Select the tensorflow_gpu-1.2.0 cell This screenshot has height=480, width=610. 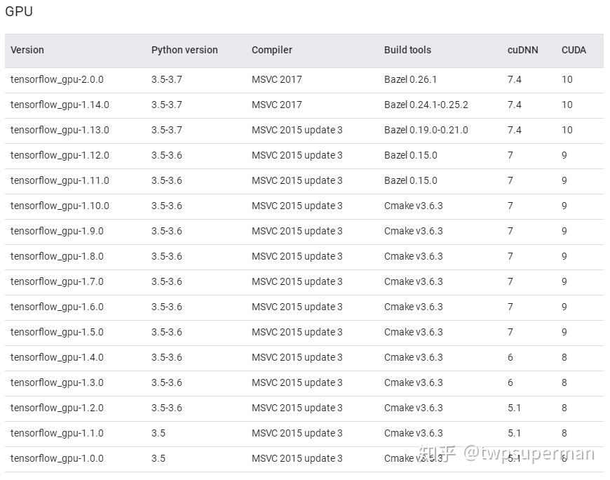point(57,408)
